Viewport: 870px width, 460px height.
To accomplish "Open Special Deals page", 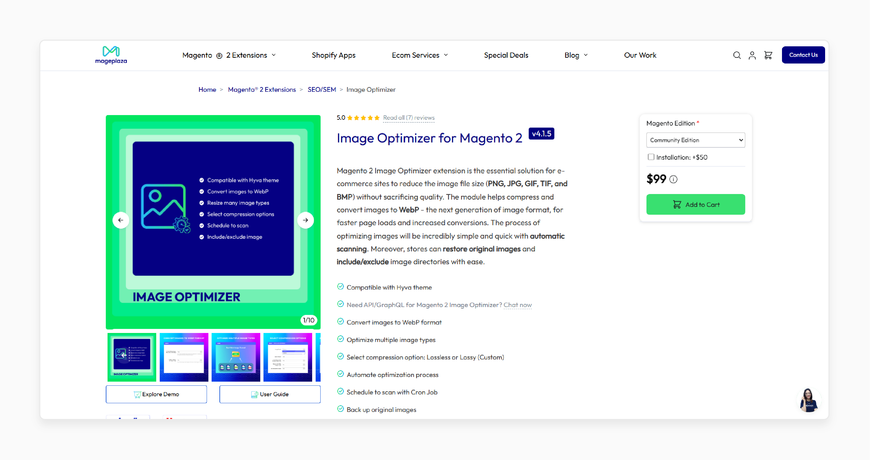I will click(506, 55).
